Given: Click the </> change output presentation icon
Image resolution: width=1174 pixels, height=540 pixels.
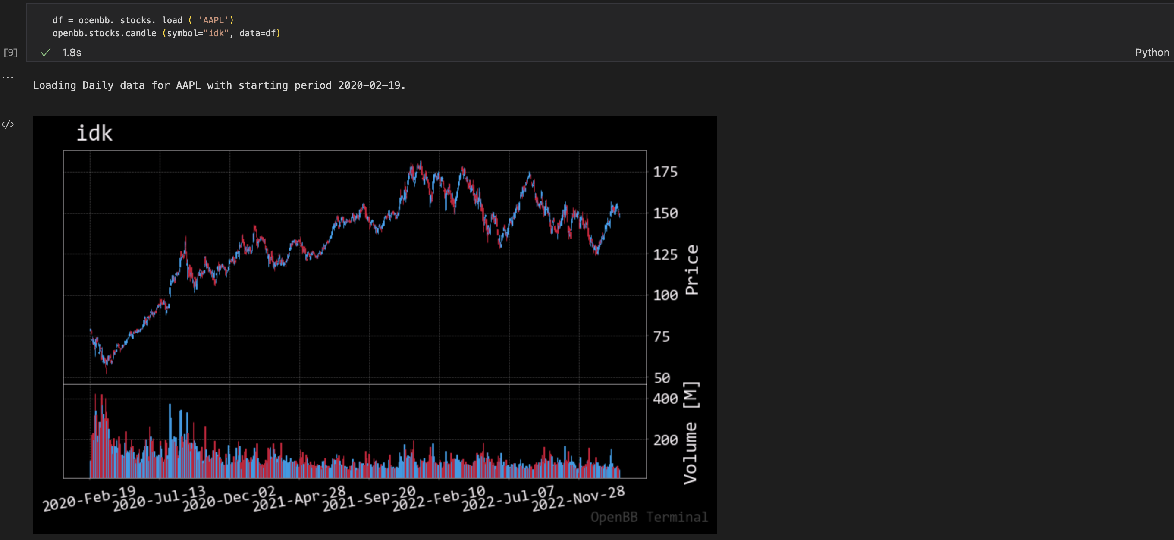Looking at the screenshot, I should coord(8,124).
